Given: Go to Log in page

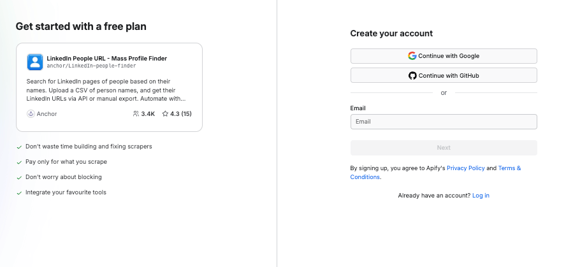Looking at the screenshot, I should pos(481,196).
